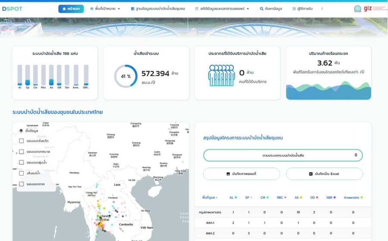The image size is (388, 241).
Task: Click the AS column header
Action: click(x=298, y=198)
